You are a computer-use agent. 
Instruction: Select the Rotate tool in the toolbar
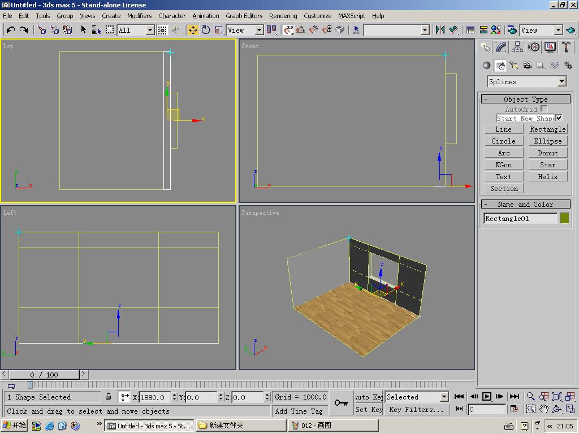(x=206, y=30)
